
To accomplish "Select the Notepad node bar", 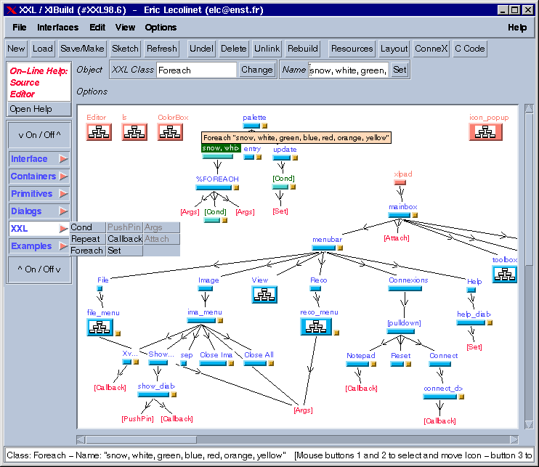I will tap(357, 364).
